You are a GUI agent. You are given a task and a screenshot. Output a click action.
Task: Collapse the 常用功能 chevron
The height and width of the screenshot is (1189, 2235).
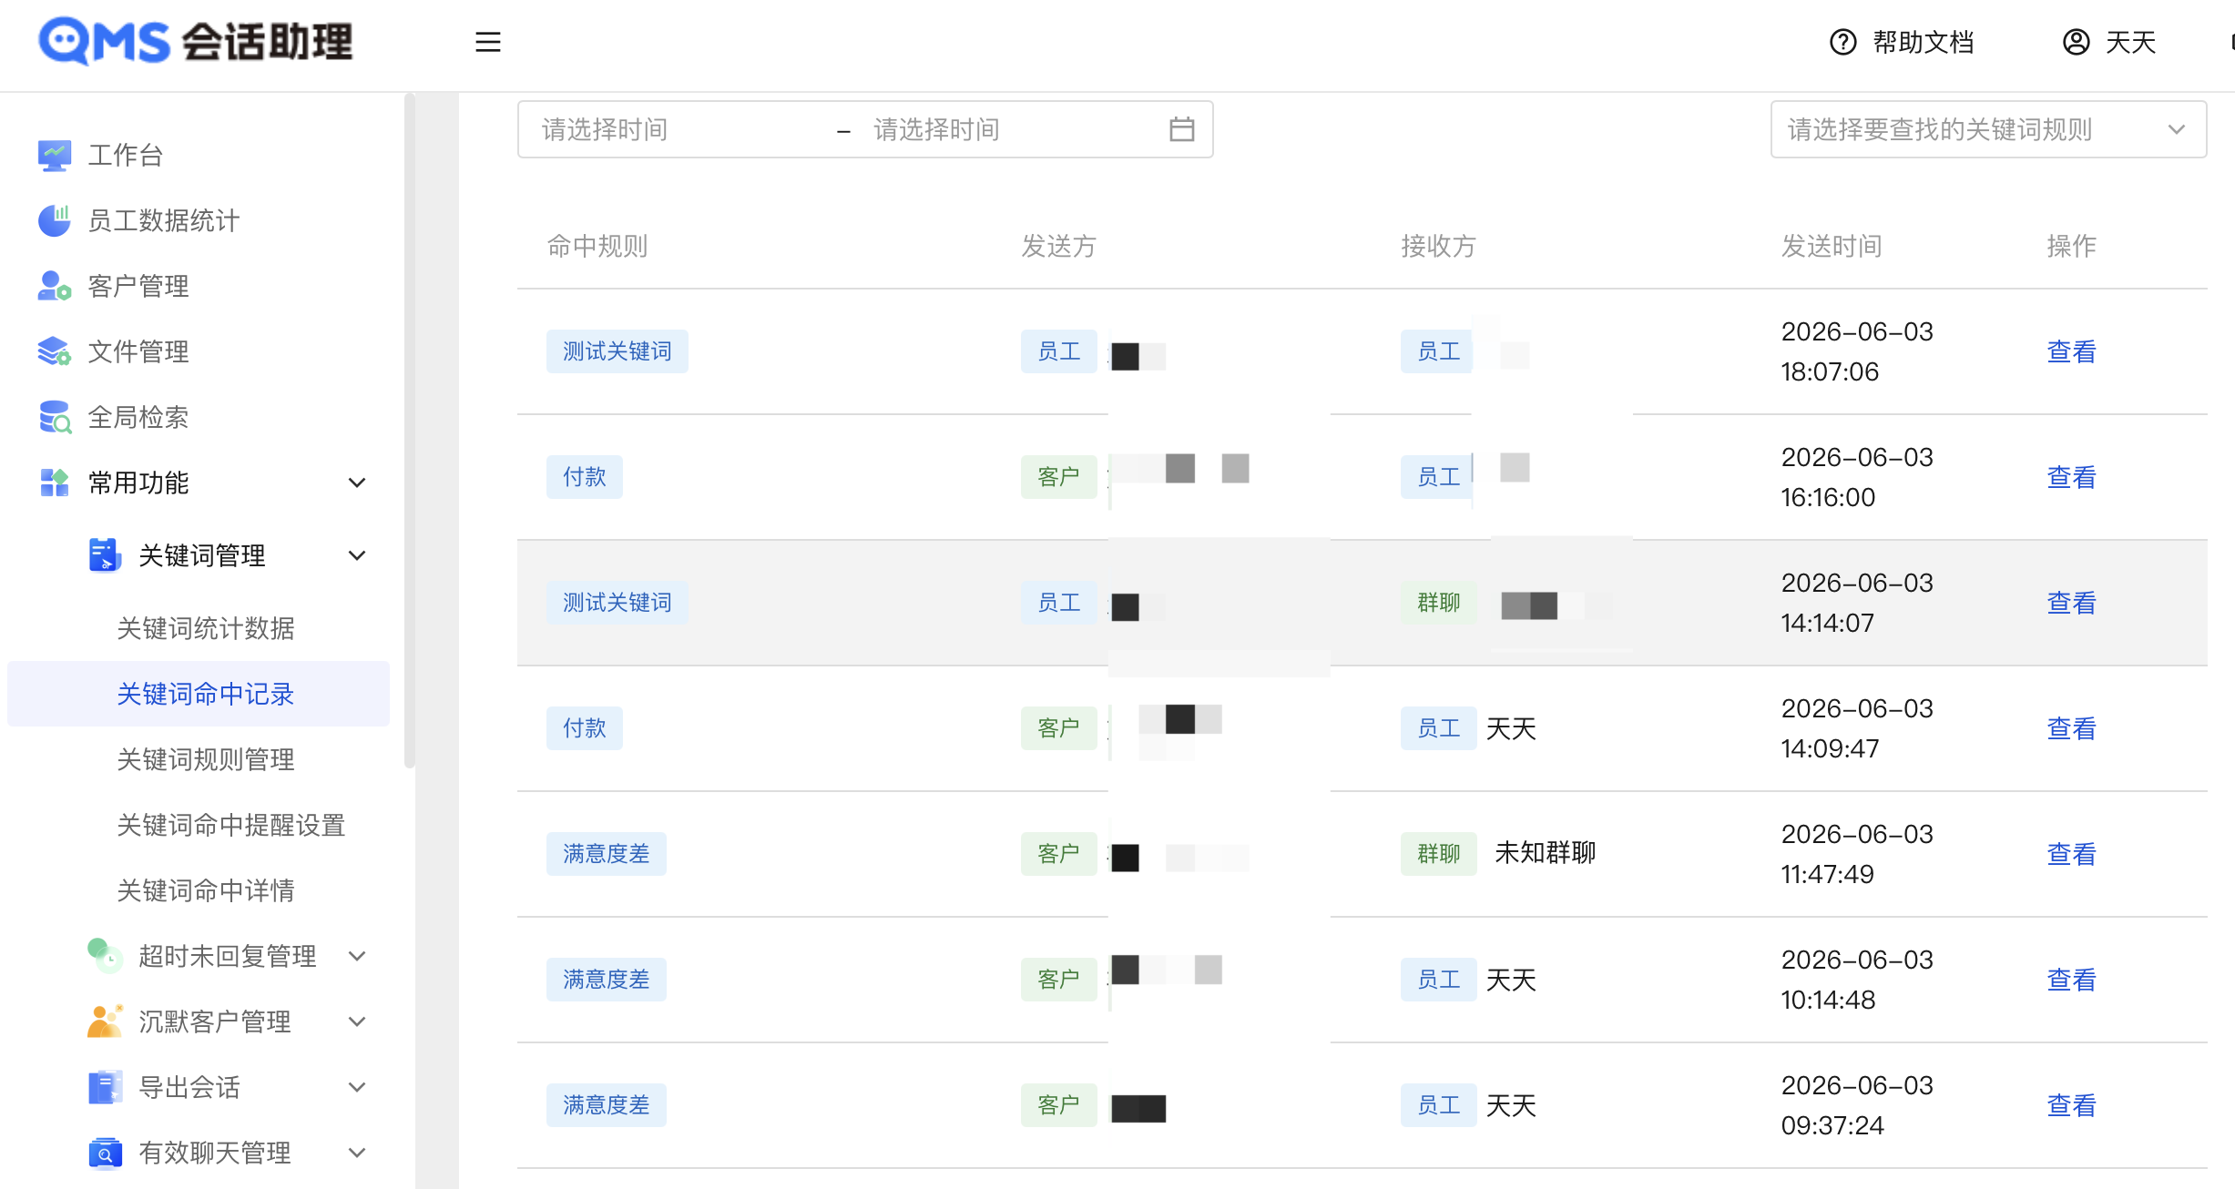[x=357, y=483]
